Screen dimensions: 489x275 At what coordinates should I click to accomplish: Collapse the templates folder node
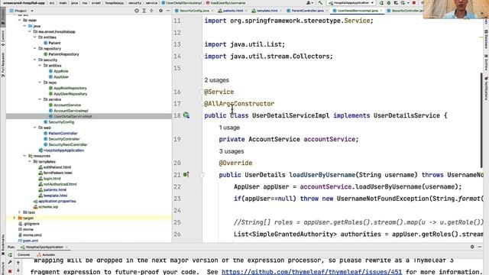point(30,161)
